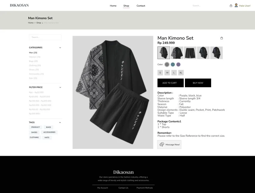Select the purple color swatch
255x193 pixels.
point(178,64)
